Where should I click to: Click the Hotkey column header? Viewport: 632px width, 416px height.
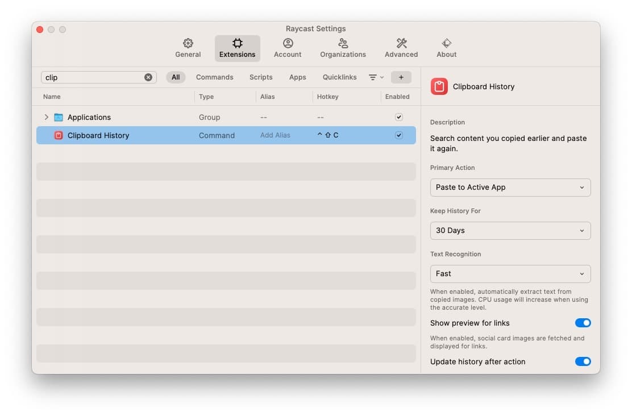tap(328, 97)
